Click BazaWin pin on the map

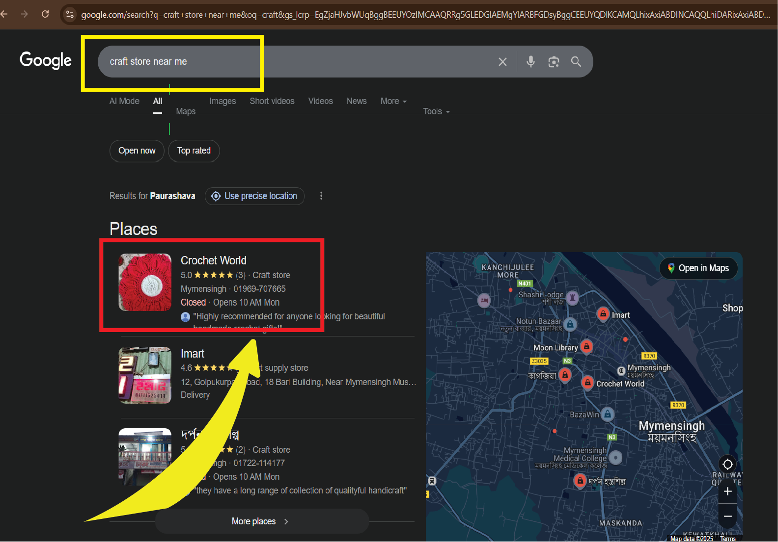(608, 414)
